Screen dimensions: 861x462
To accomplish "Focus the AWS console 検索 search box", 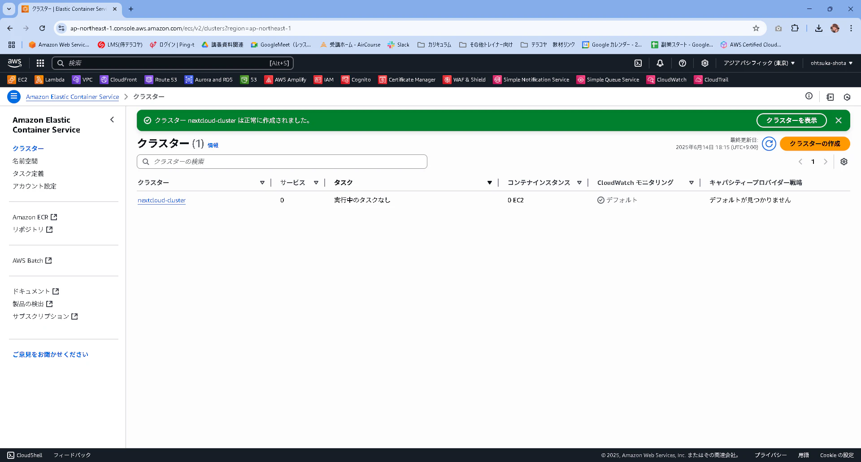I will 173,63.
